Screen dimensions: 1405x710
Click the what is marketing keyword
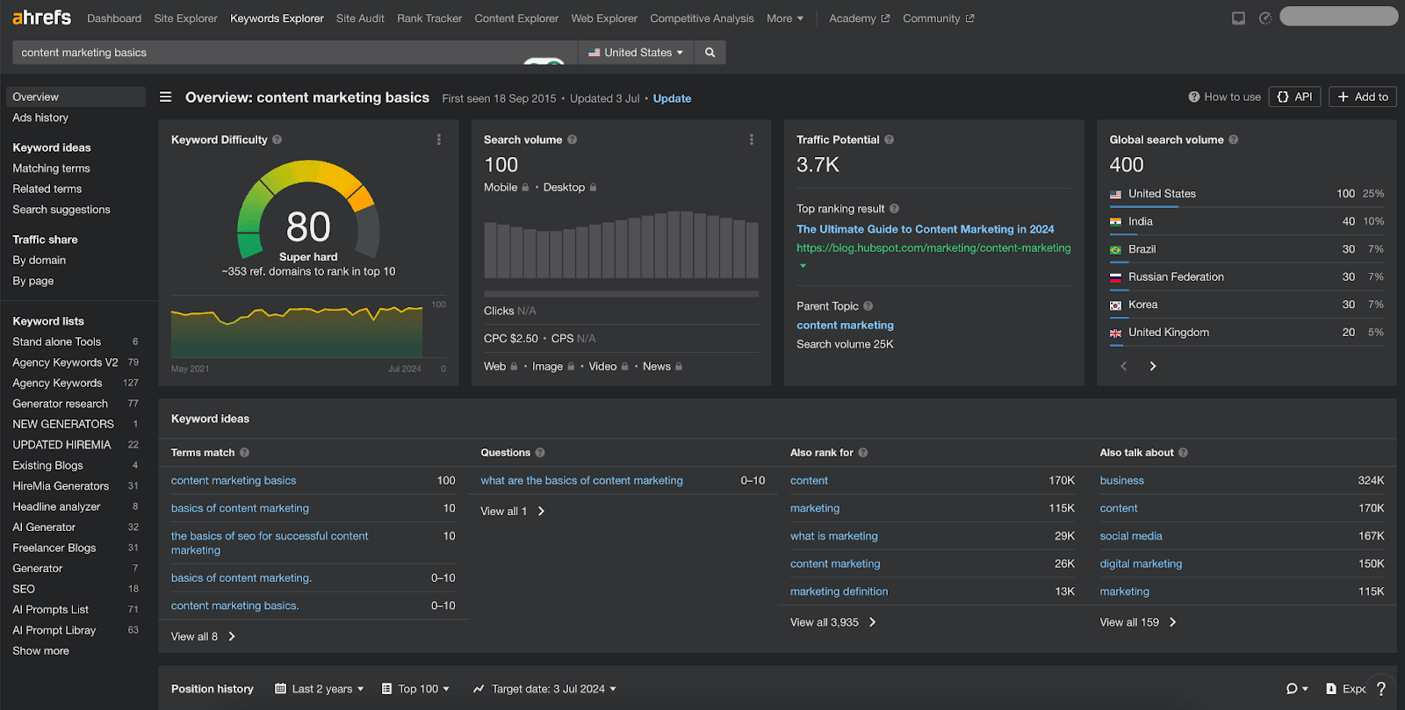pyautogui.click(x=834, y=536)
